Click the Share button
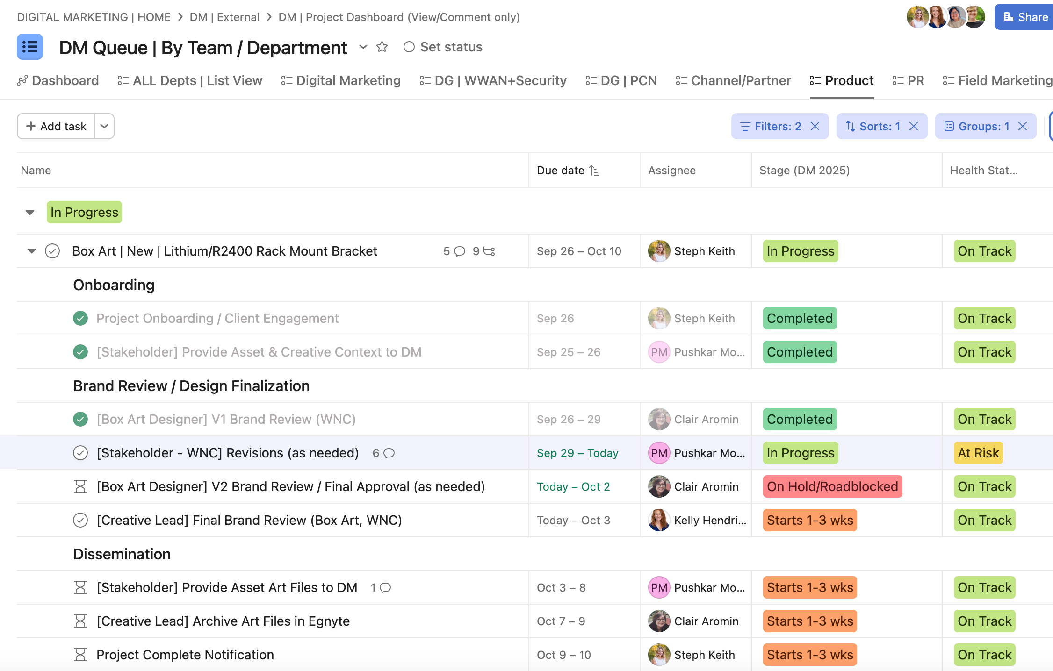 (1025, 17)
